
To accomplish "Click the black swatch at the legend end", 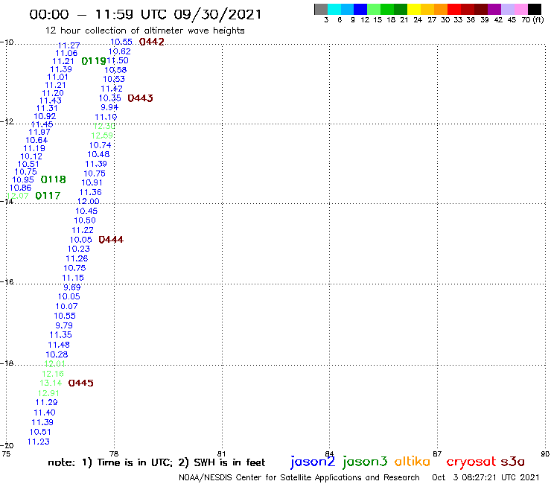I will click(535, 9).
